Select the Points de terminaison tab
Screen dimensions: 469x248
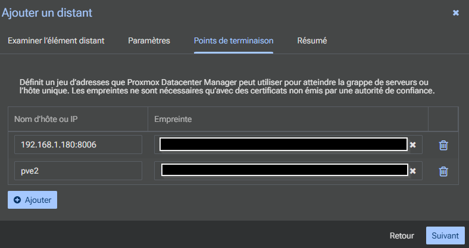click(233, 40)
